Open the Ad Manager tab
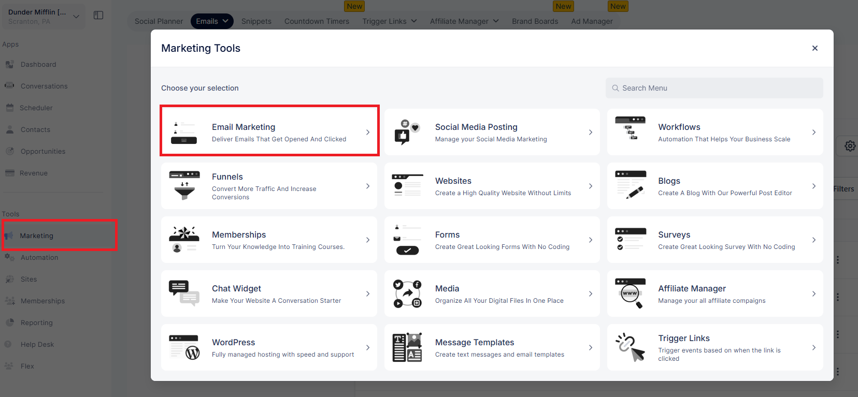 (592, 21)
